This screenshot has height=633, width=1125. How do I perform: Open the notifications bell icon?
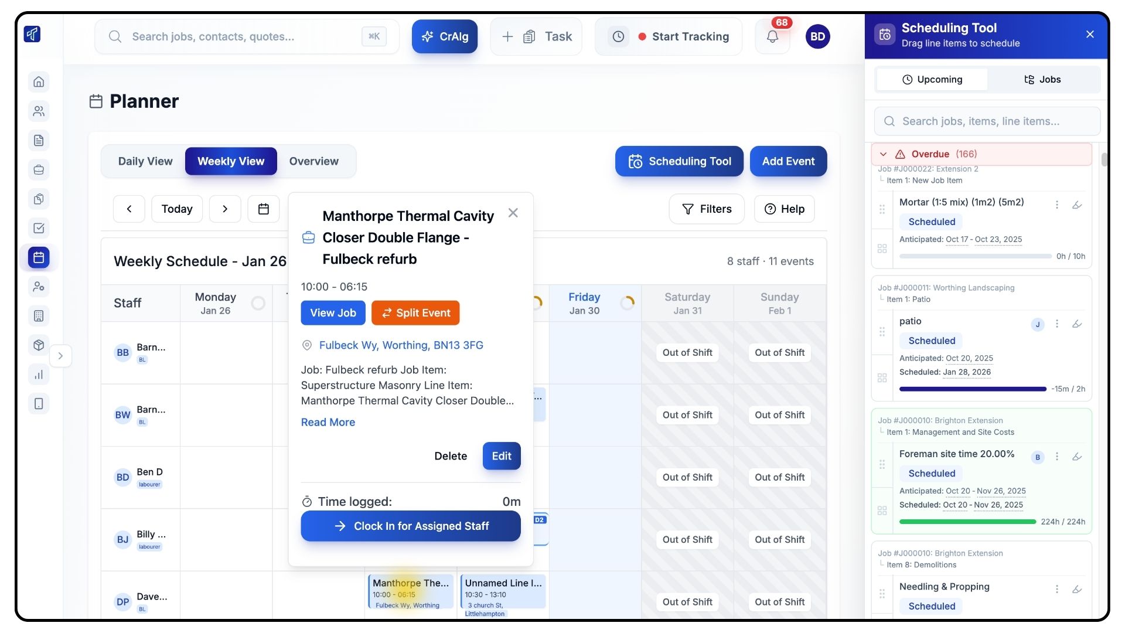(772, 36)
